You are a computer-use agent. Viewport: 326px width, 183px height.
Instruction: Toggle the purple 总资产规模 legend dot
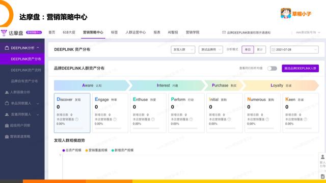pyautogui.click(x=64, y=150)
